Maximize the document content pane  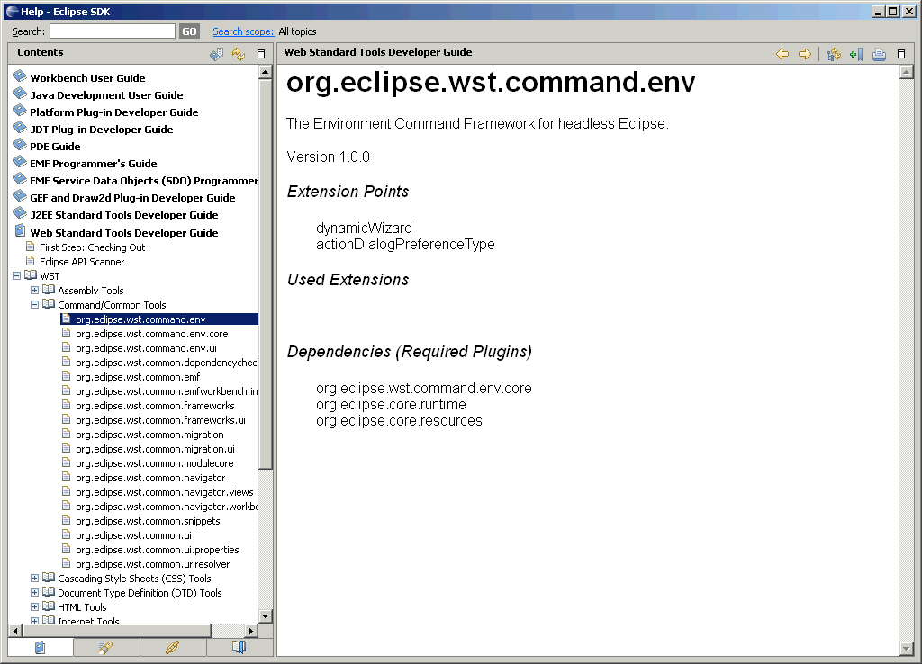tap(901, 54)
